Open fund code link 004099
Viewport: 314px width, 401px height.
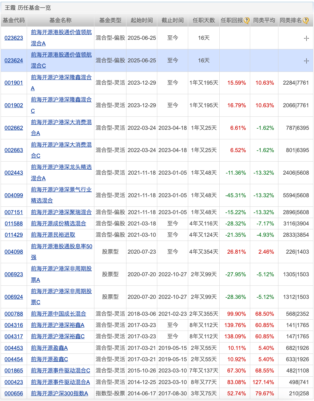click(x=14, y=195)
